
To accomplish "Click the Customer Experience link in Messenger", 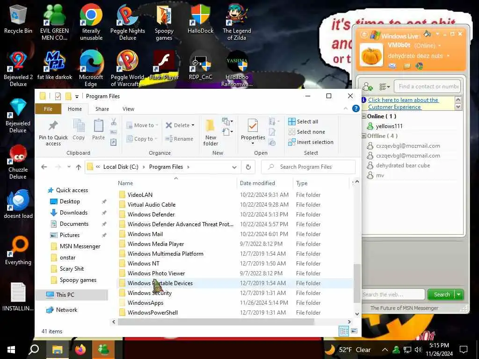I will (403, 103).
